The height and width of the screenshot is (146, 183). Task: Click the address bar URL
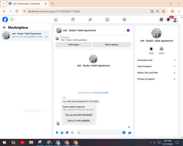(54, 11)
